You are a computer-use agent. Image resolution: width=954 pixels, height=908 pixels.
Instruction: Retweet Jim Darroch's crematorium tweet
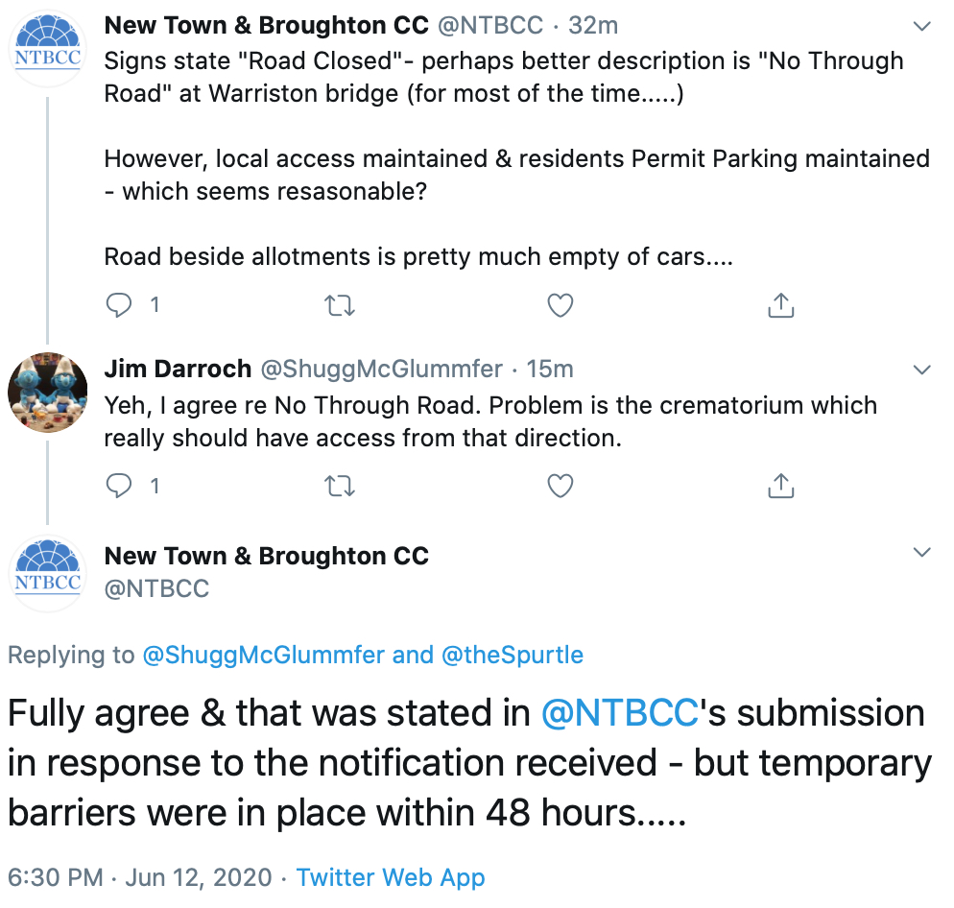point(340,486)
